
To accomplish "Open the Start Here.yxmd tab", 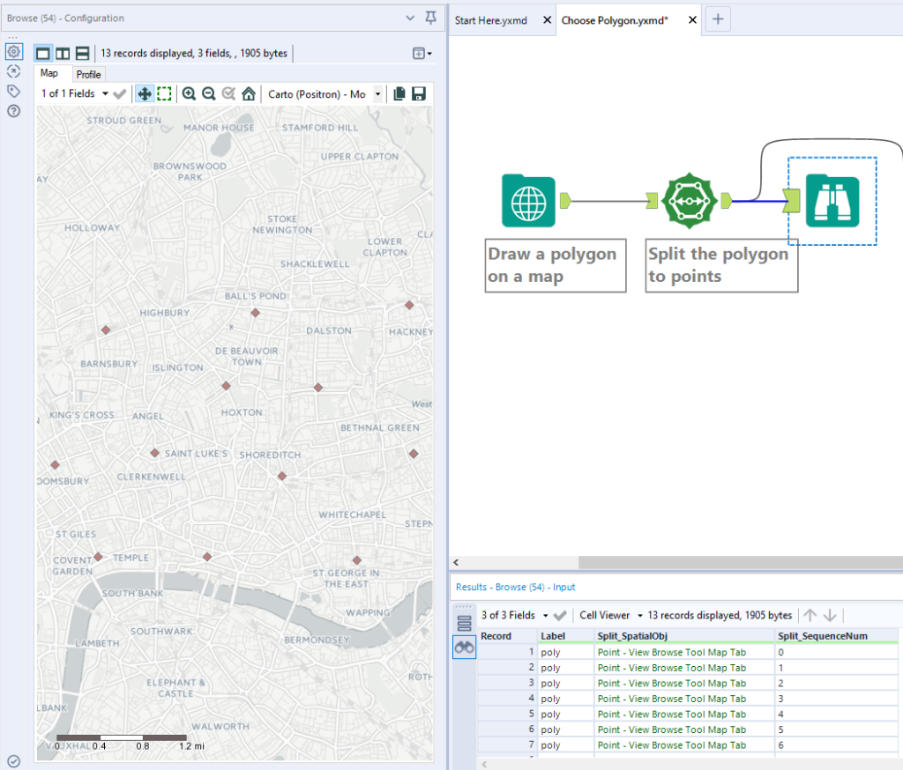I will point(491,19).
